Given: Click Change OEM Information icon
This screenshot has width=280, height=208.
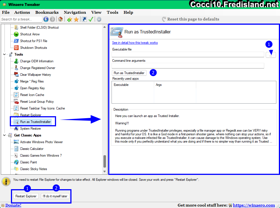Looking at the screenshot, I should [16, 61].
